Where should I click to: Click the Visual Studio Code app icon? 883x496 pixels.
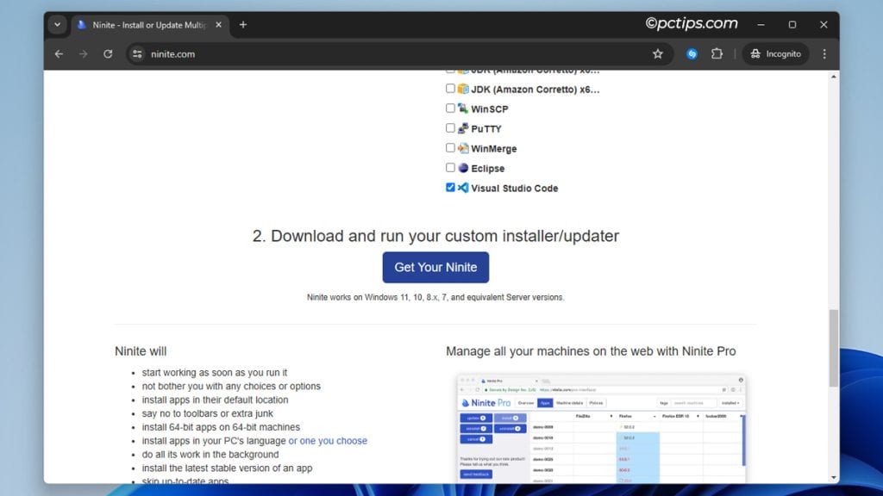pos(462,188)
